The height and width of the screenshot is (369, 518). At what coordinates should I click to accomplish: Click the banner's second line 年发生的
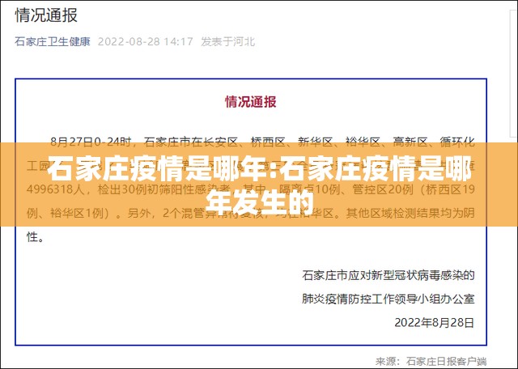coord(259,198)
